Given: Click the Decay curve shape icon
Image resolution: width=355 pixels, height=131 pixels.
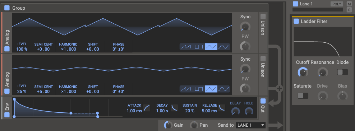Looking at the screenshot, I should [x=174, y=108].
